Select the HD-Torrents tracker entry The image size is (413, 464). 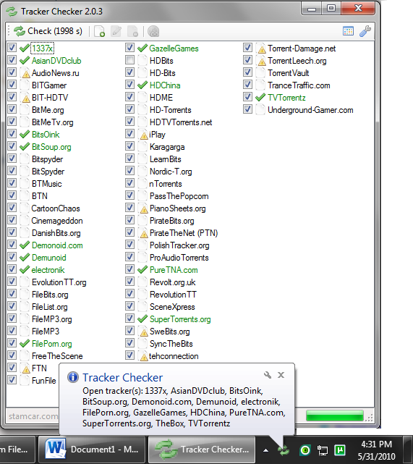point(170,110)
